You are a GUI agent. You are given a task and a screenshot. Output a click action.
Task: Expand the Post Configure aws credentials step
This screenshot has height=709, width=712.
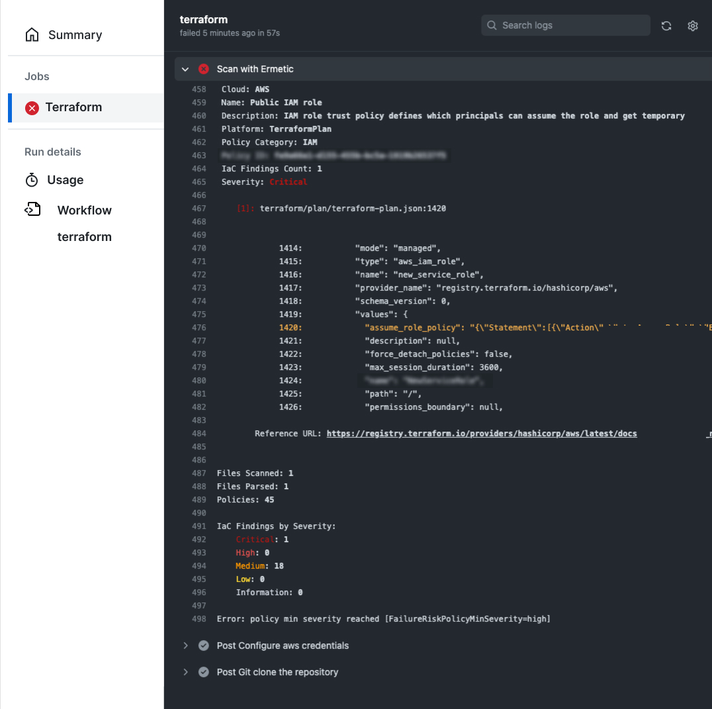coord(185,645)
